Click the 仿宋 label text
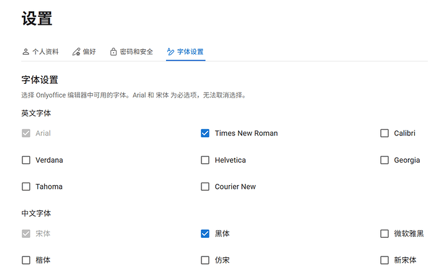The image size is (429, 277). (222, 260)
